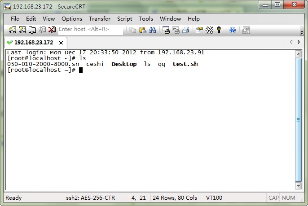Expand the toolbar options overflow arrow
308x206 pixels.
tap(302, 33)
